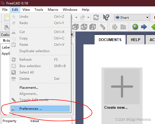Image resolution: width=155 pixels, height=124 pixels.
Task: Click the Refresh toolbar icon
Action: (x=96, y=17)
